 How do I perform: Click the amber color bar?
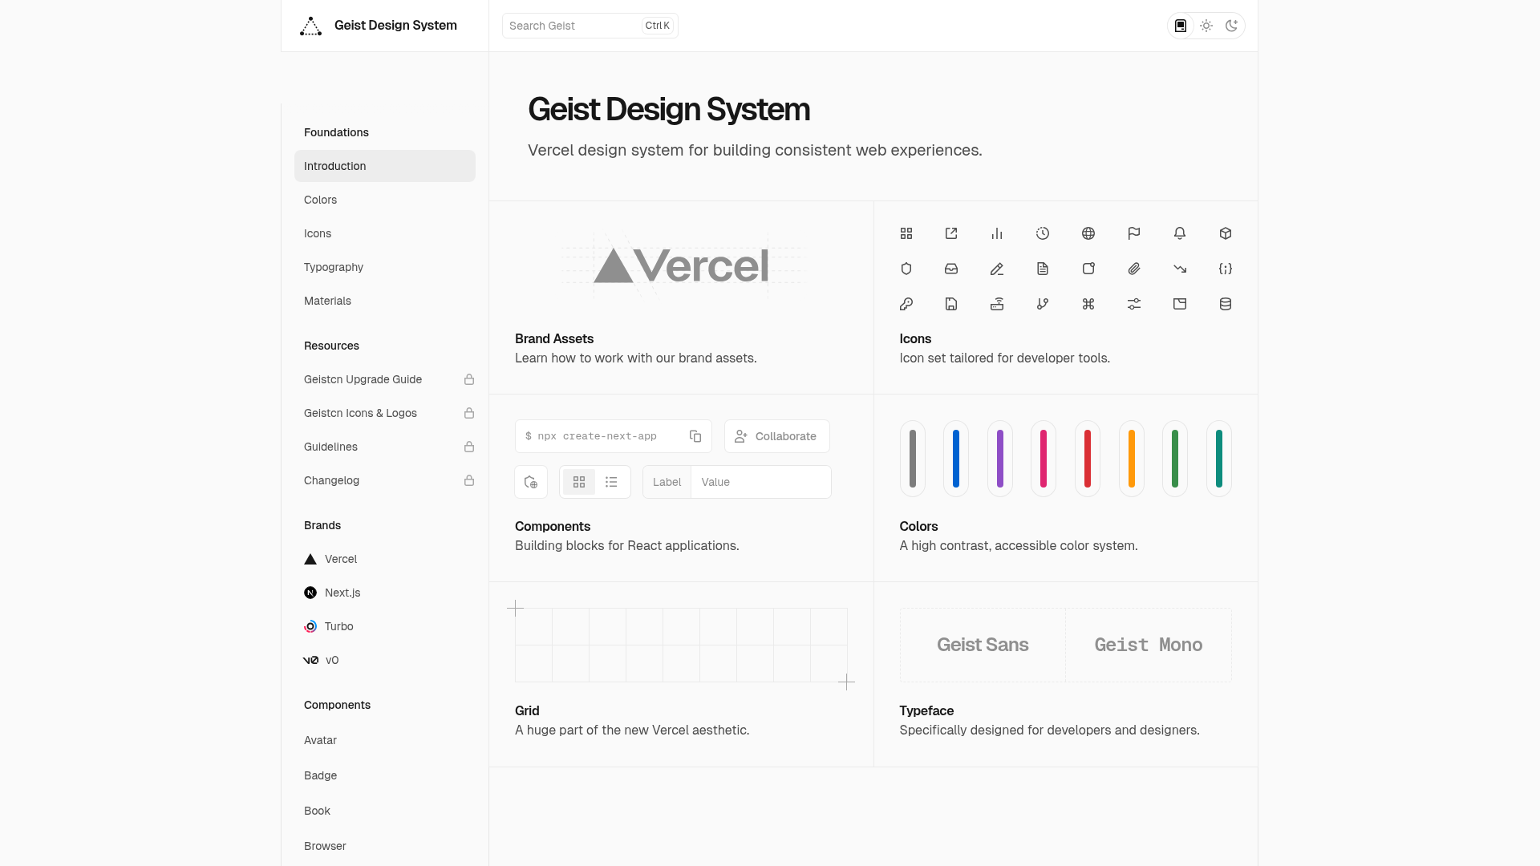(x=1132, y=459)
